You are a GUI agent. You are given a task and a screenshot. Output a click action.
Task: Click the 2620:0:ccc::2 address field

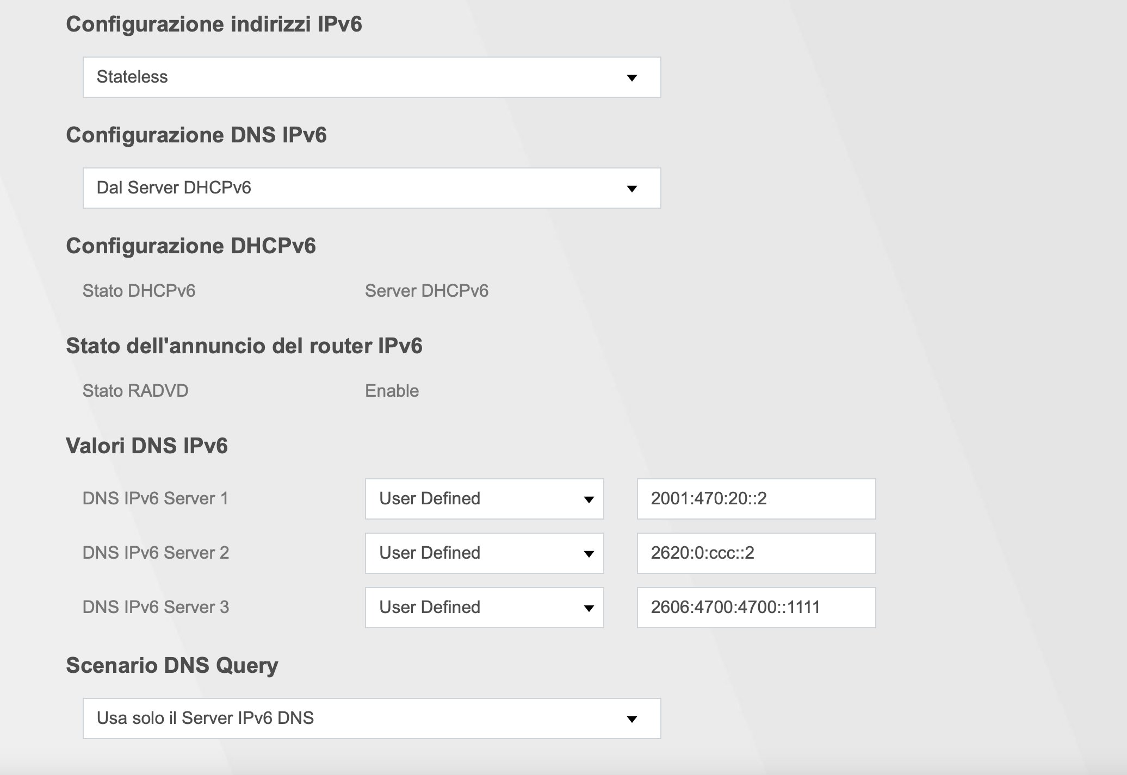coord(756,553)
